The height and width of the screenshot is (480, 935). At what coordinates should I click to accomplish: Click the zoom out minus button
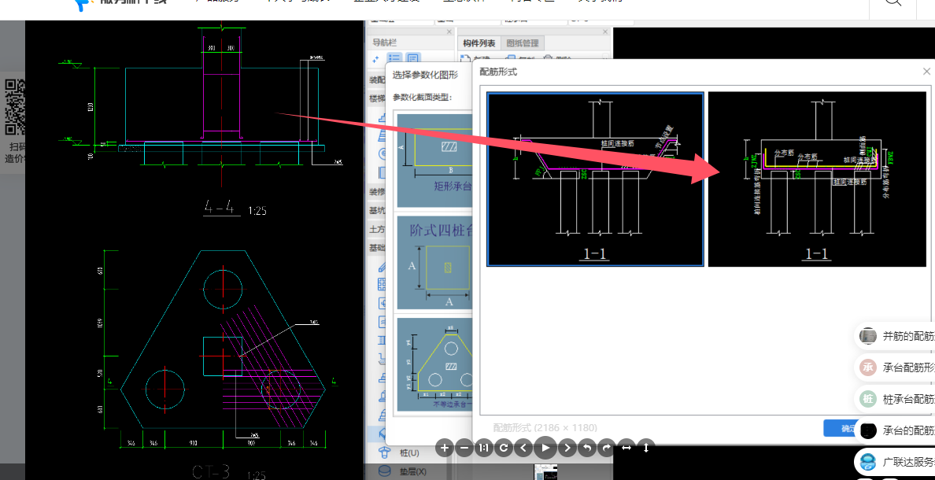(464, 448)
